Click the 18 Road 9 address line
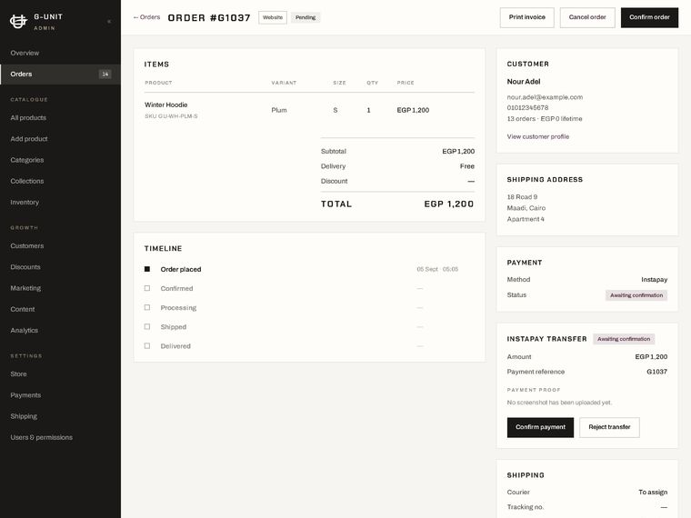 click(x=522, y=197)
